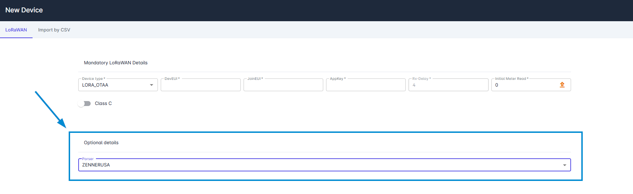
Task: Click the orange upload icon in Initial Meter Read
Action: tap(562, 85)
